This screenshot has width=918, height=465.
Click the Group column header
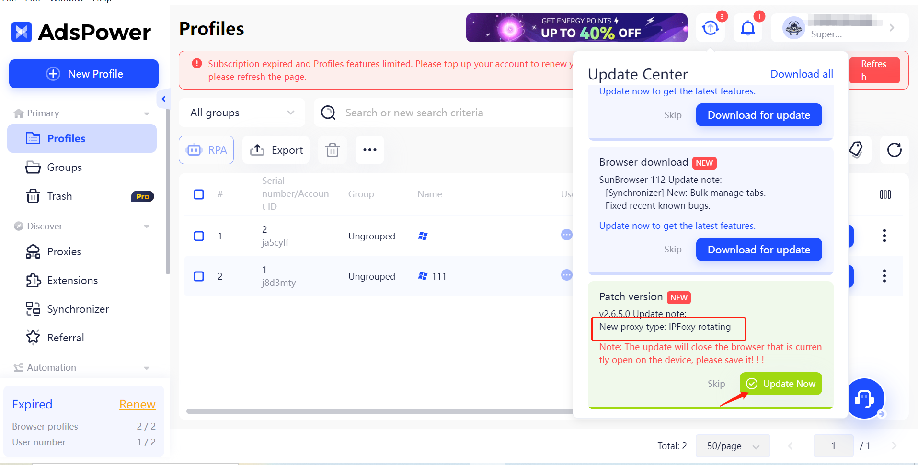coord(361,194)
